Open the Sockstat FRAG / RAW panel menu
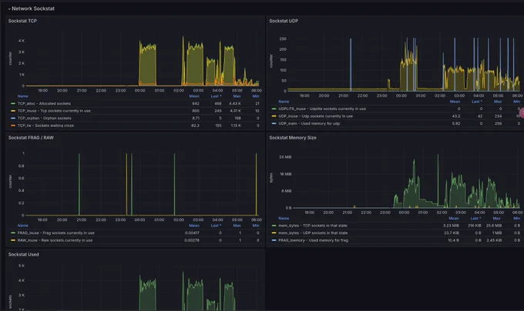524x311 pixels. tap(31, 138)
